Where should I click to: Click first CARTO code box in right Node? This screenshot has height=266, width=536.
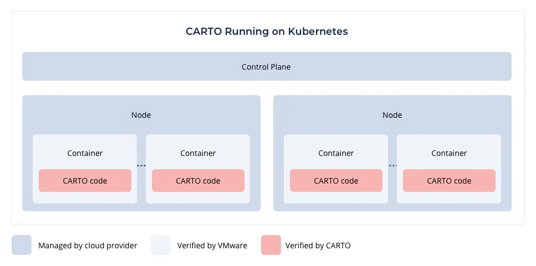(x=336, y=181)
